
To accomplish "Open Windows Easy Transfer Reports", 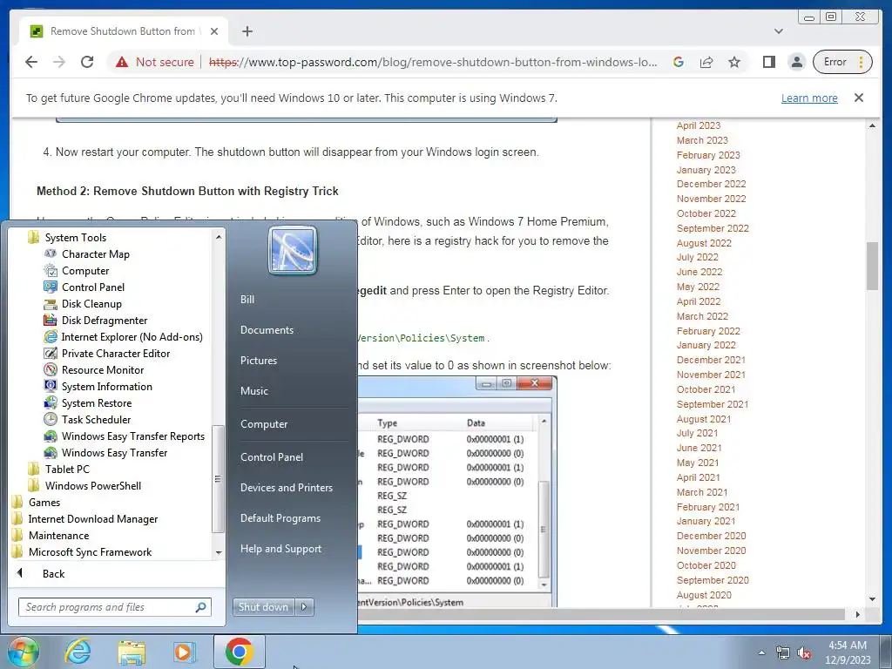I will 132,436.
